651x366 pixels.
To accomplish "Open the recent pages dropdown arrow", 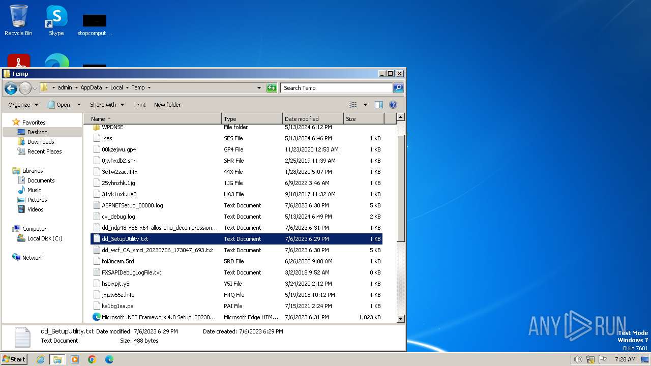I will tap(35, 88).
